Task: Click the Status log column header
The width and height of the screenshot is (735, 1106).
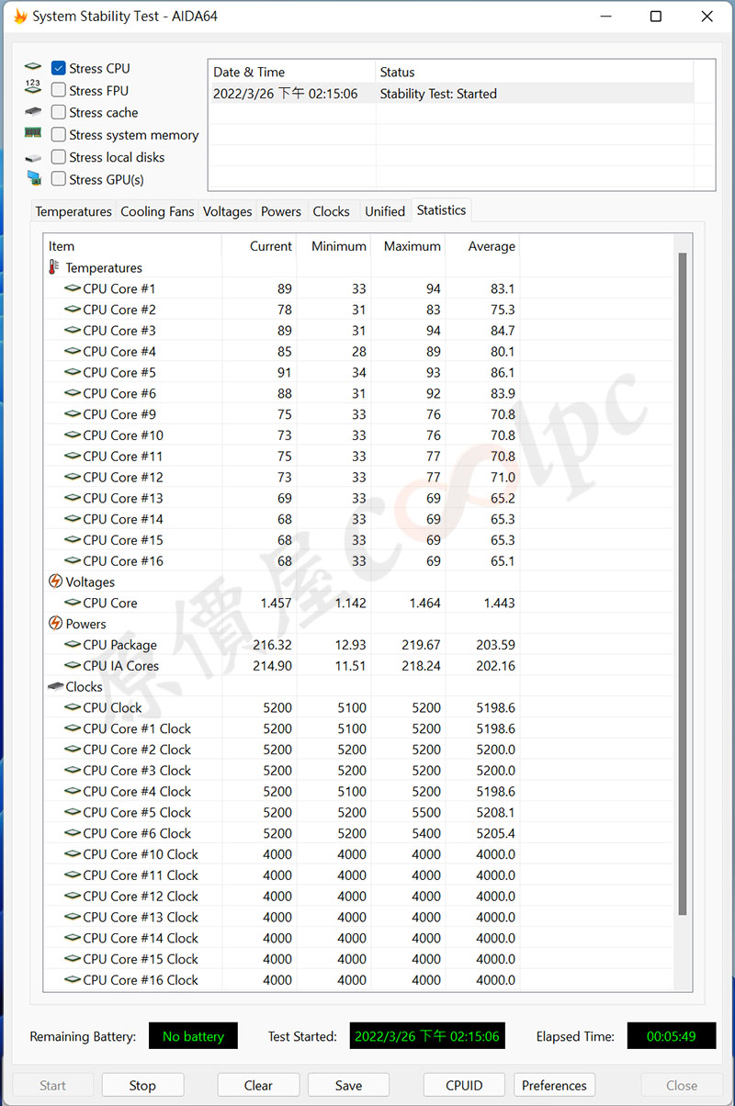Action: 535,72
